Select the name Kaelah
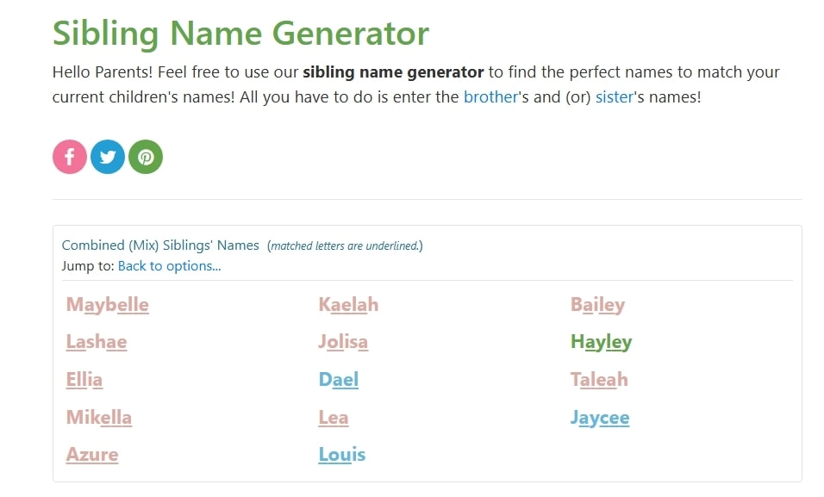824x497 pixels. click(348, 305)
